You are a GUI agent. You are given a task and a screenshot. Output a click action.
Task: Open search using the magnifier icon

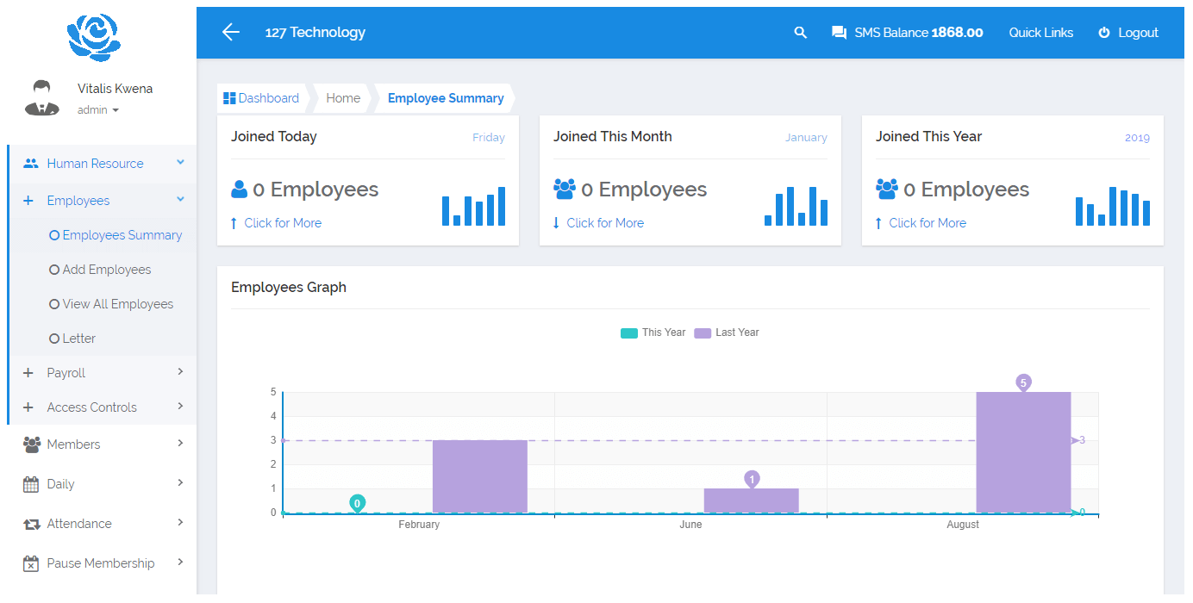click(x=801, y=33)
